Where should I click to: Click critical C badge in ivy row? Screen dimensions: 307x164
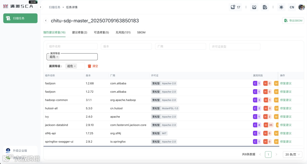pyautogui.click(x=257, y=117)
